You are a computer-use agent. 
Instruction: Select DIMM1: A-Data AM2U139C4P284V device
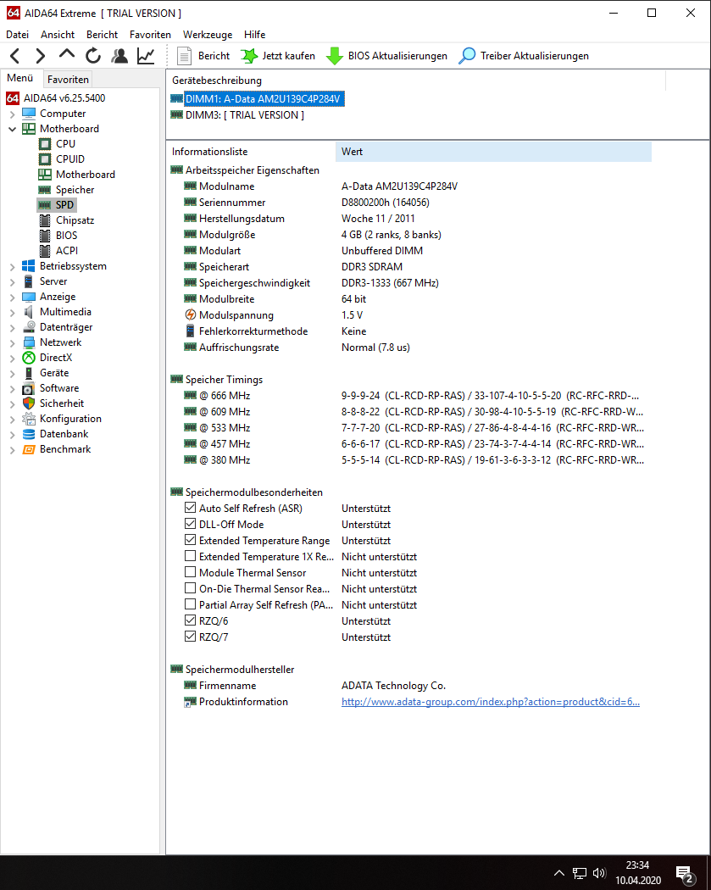click(258, 99)
